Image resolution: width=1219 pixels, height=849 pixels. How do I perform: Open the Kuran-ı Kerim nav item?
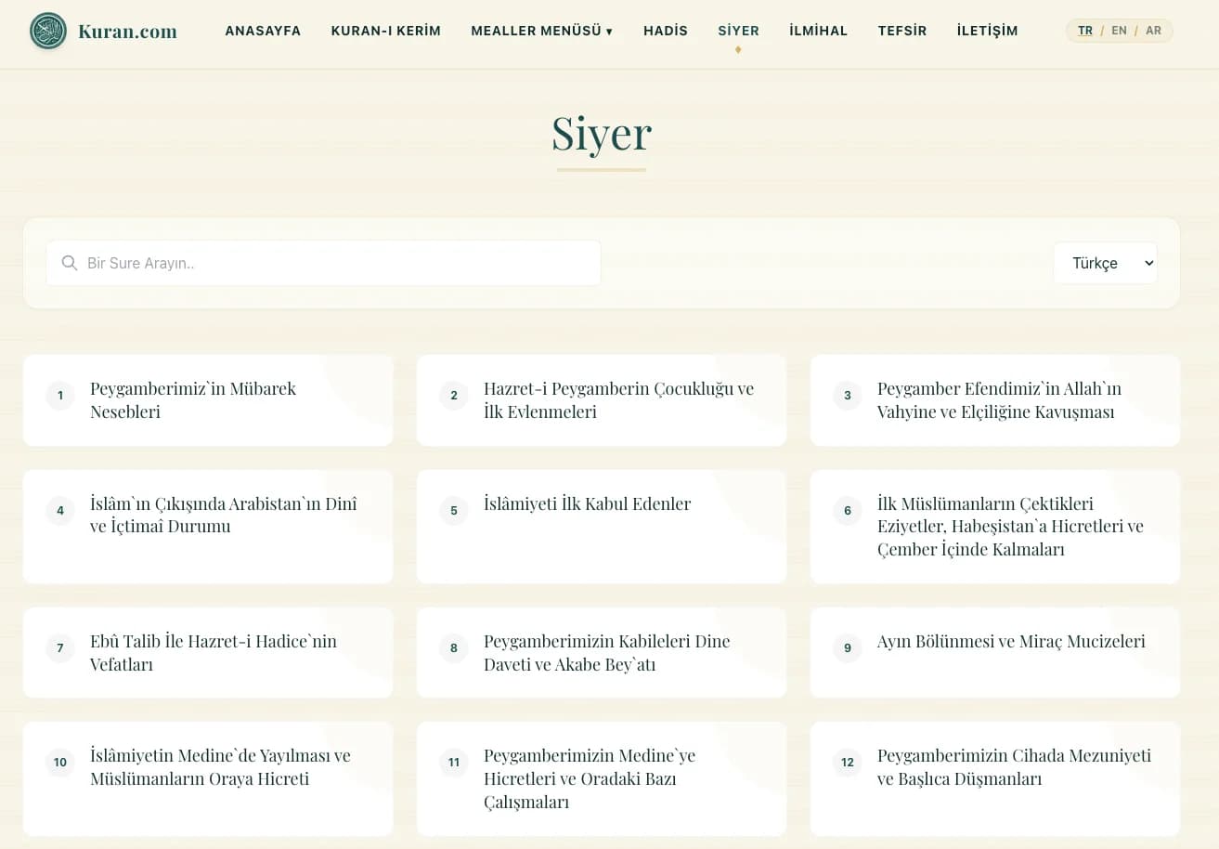(386, 31)
